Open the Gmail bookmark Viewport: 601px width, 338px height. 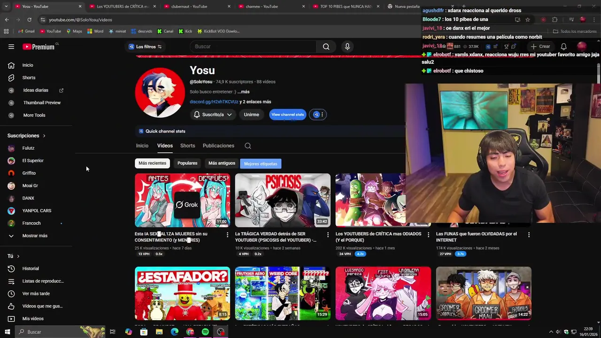[26, 31]
